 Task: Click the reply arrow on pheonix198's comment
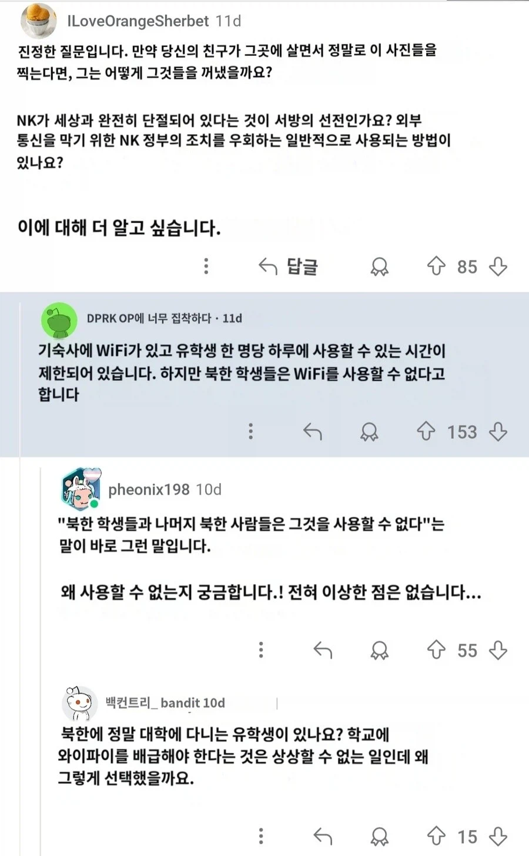pyautogui.click(x=322, y=650)
